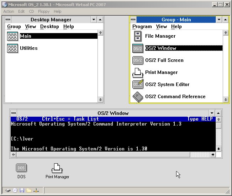
Task: Click the 'Version is 1.30' line in command prompt
Action: coord(79,149)
